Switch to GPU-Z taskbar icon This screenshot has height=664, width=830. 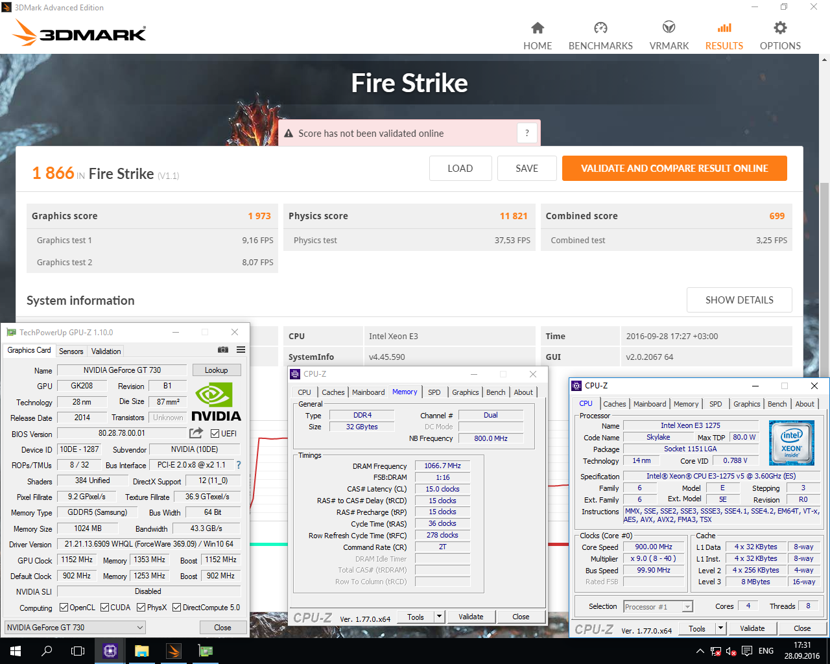coord(205,651)
